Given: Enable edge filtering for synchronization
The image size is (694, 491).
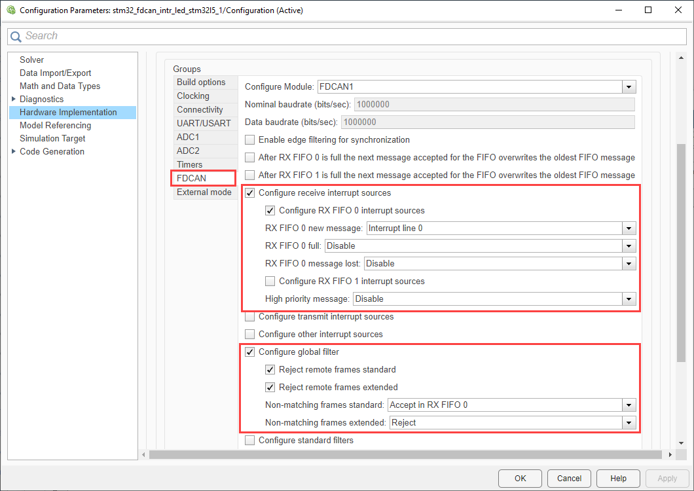Looking at the screenshot, I should coord(249,140).
